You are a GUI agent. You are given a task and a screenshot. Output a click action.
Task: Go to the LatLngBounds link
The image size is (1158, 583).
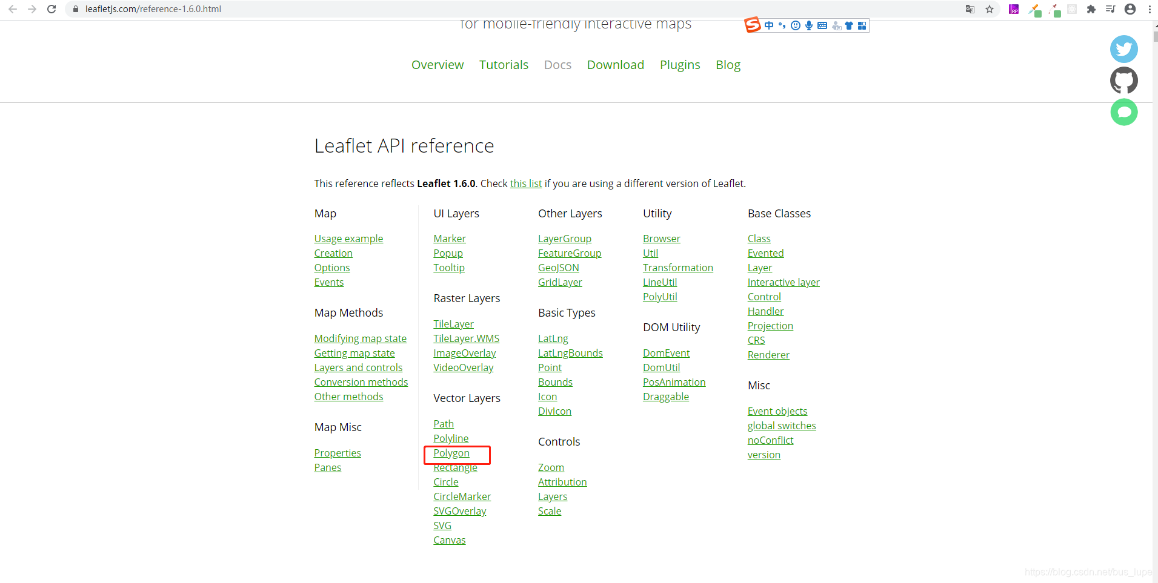570,353
